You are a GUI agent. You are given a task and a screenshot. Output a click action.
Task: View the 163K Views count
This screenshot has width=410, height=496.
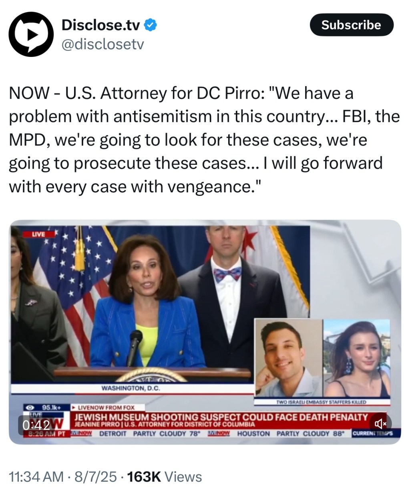click(164, 477)
